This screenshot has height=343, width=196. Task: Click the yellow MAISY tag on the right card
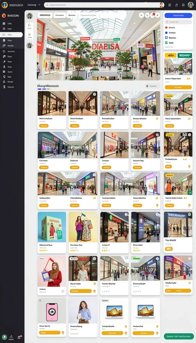(170, 55)
